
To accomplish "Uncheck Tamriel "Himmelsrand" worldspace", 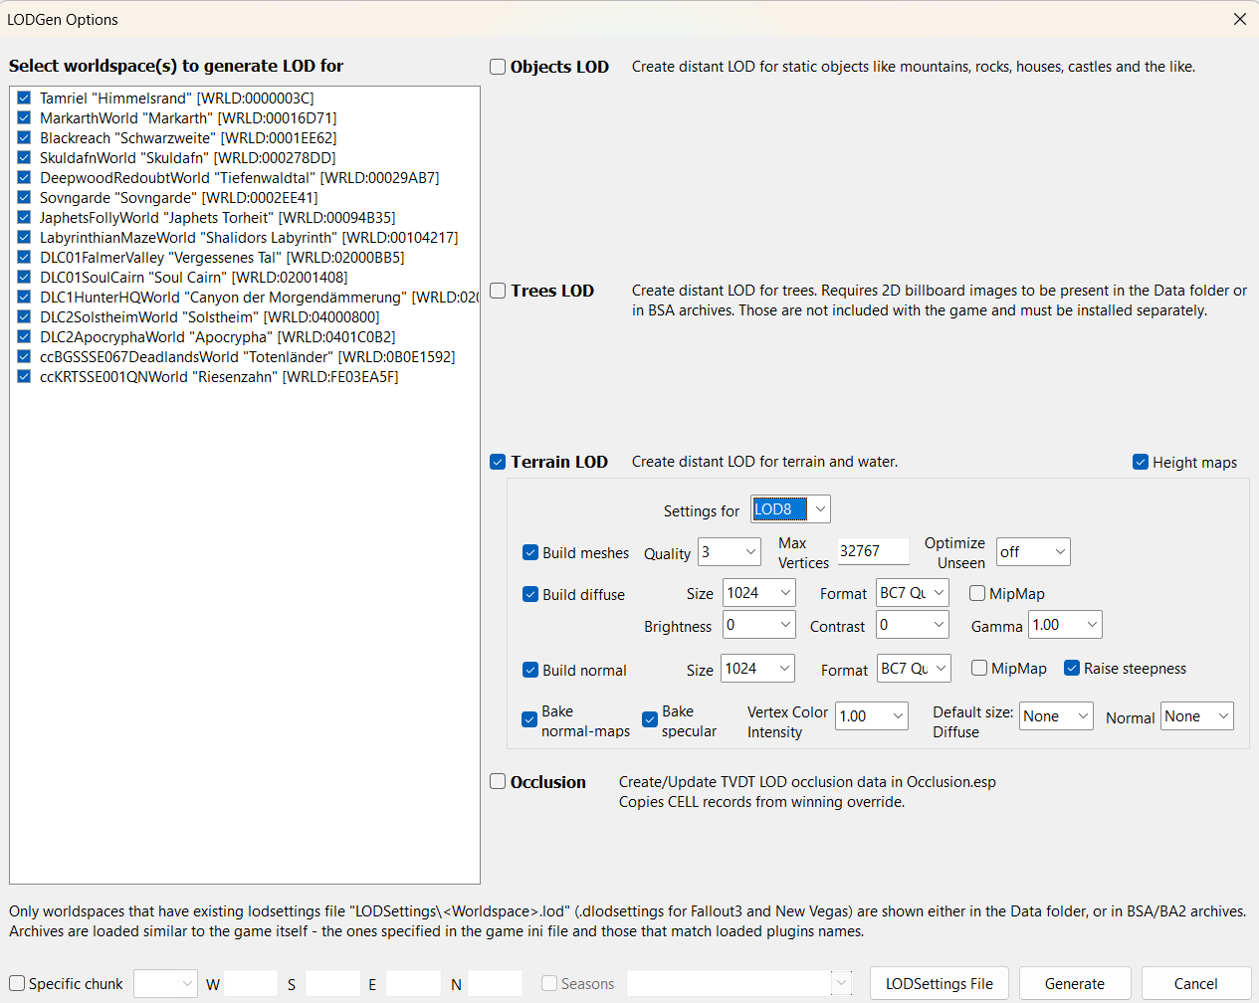I will [x=24, y=98].
